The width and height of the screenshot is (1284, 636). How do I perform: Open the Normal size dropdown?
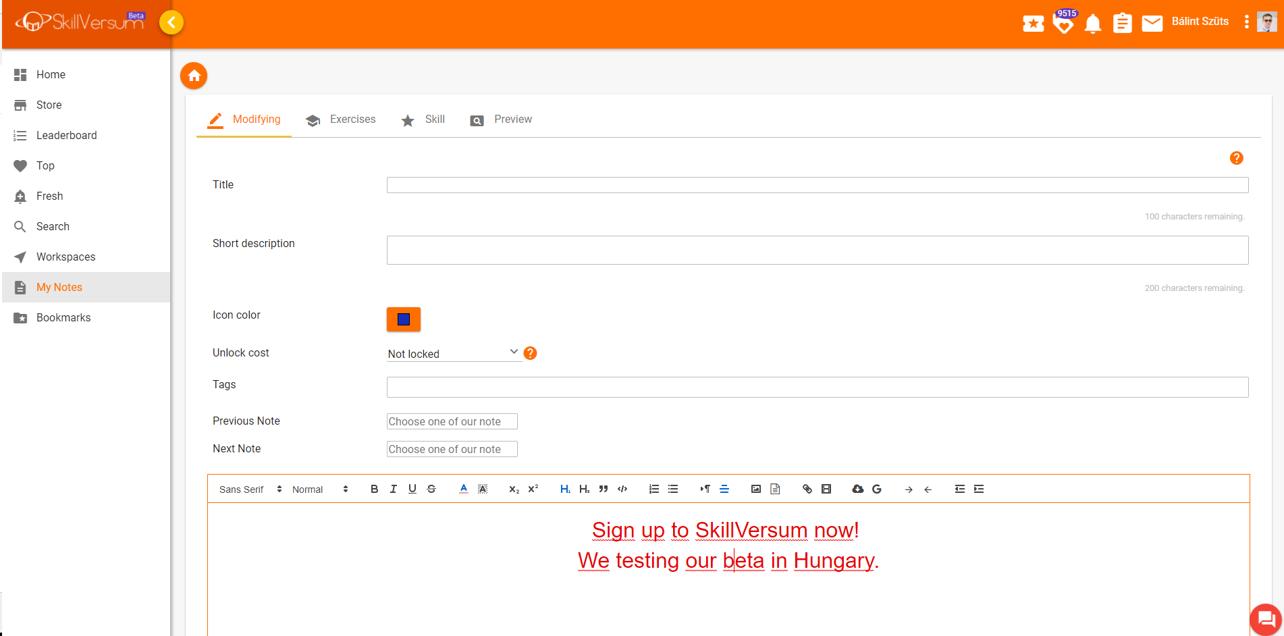click(321, 489)
